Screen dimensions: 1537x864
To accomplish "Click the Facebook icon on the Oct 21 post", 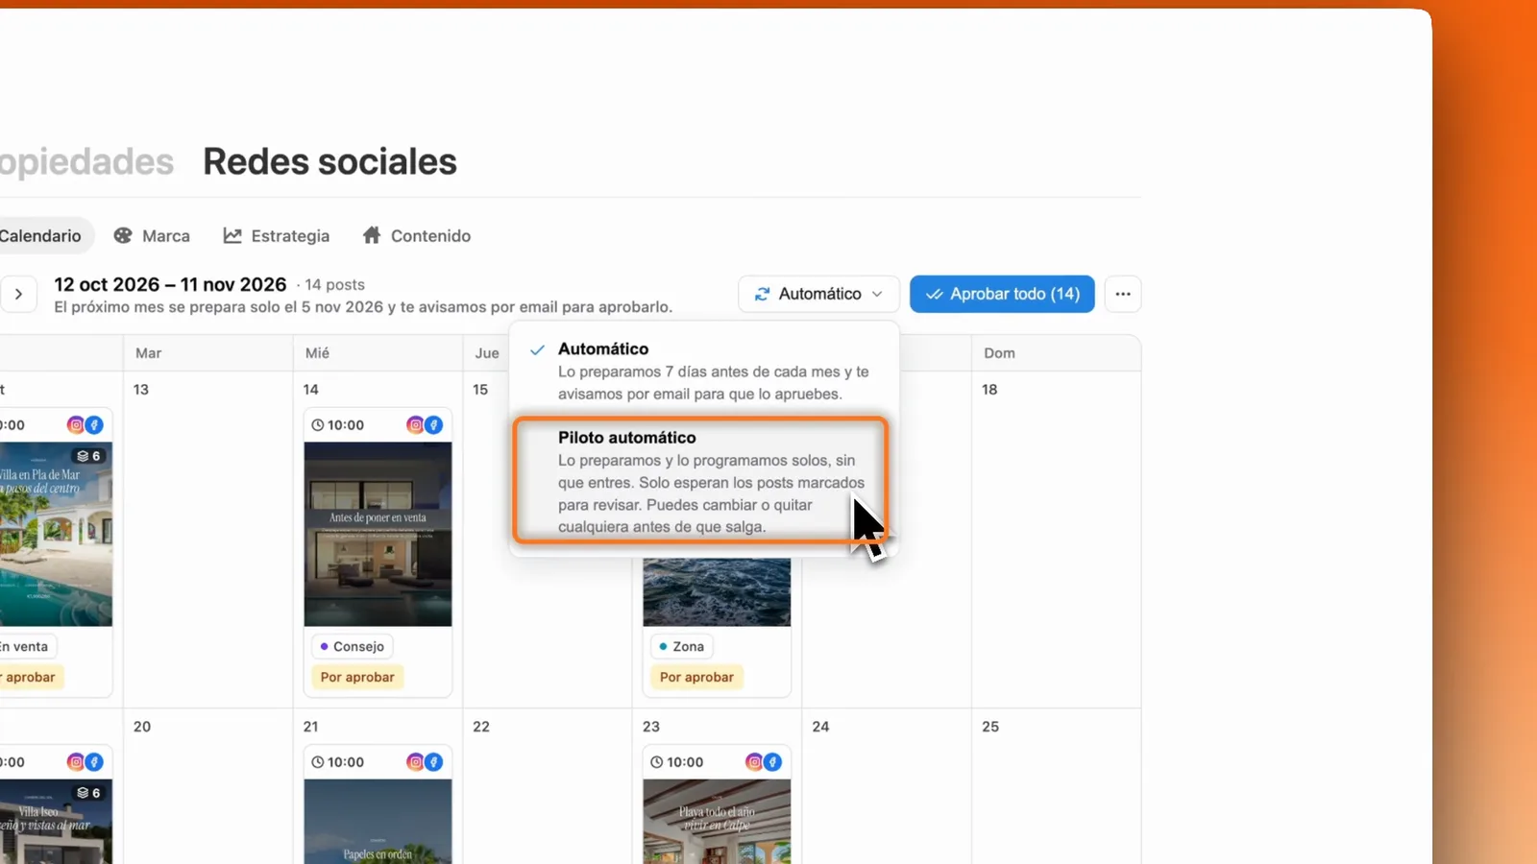I will [x=434, y=761].
